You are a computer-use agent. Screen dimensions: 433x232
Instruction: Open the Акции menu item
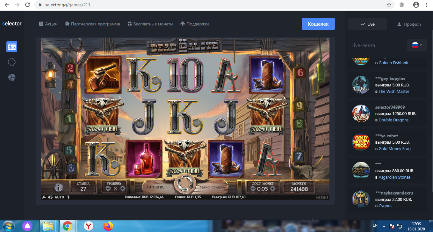click(x=48, y=24)
